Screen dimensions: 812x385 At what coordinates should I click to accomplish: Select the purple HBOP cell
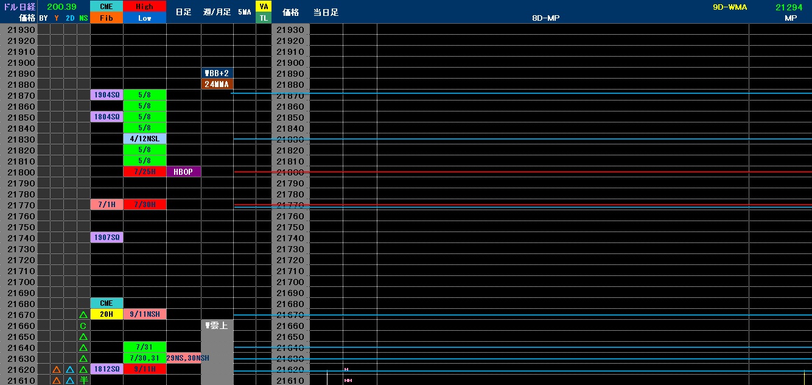coord(183,172)
